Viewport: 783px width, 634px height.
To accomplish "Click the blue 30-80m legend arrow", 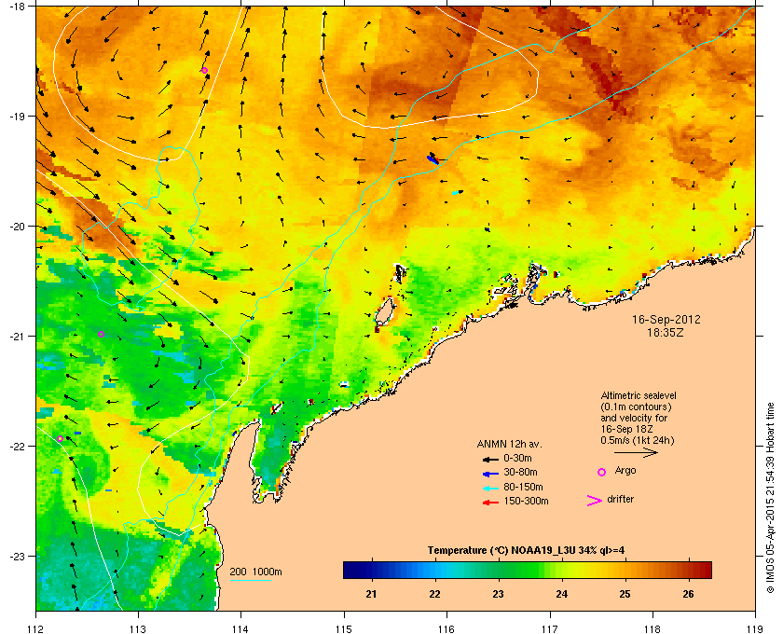I will click(490, 473).
